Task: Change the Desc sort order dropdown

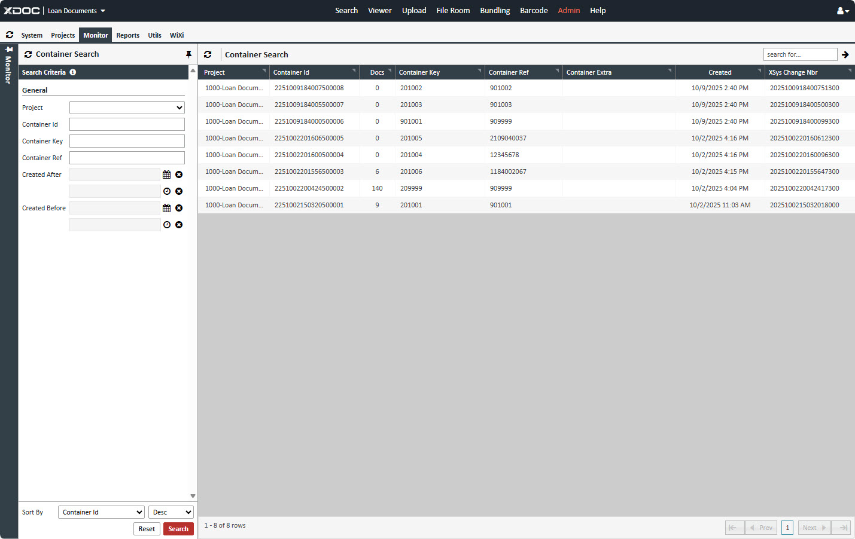Action: pyautogui.click(x=171, y=512)
